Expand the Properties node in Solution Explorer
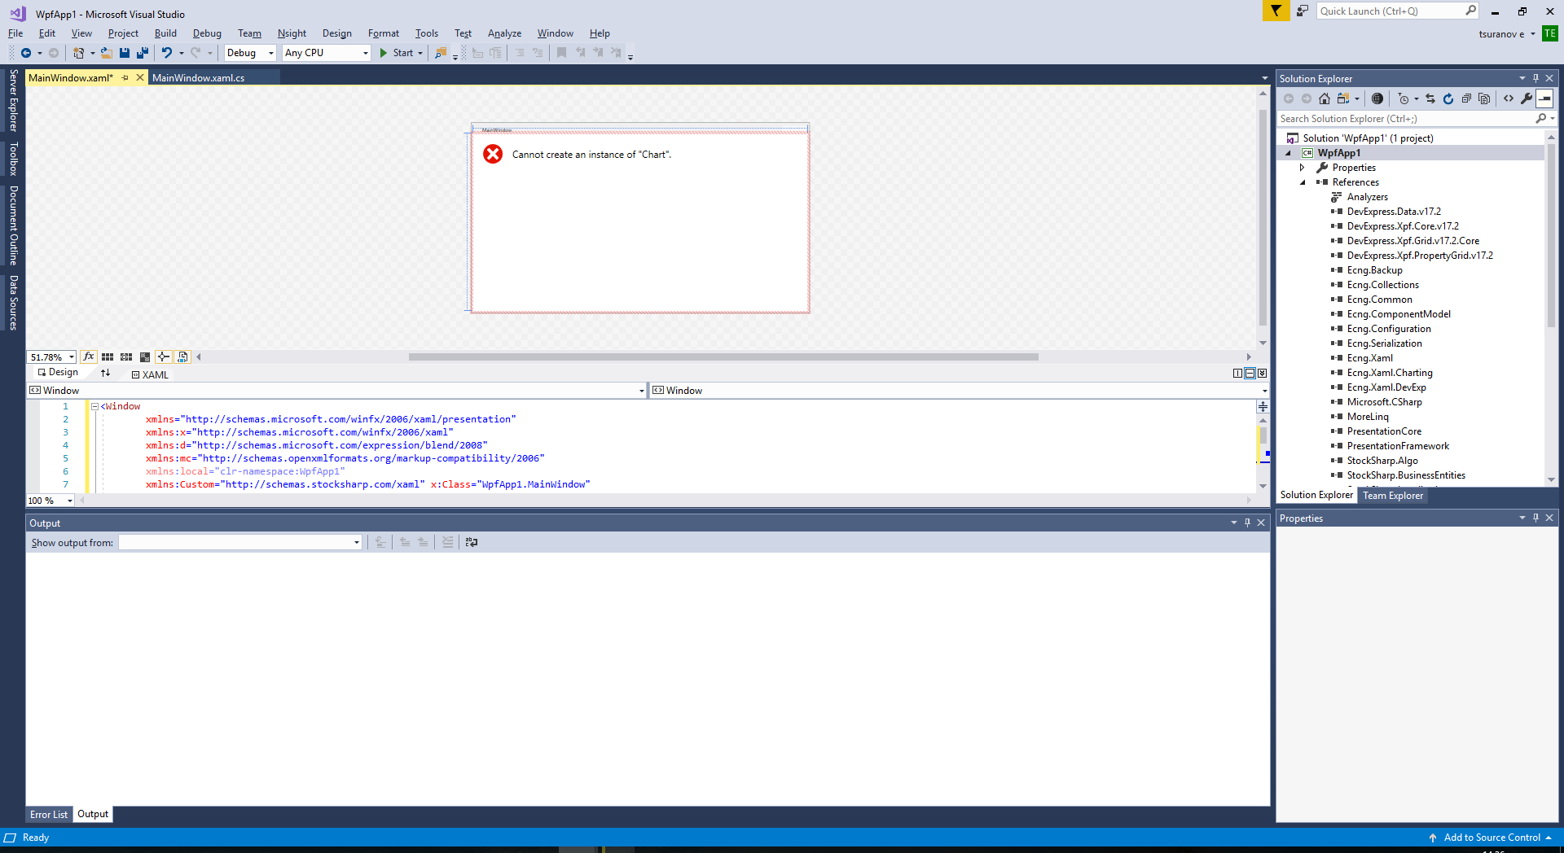Screen dimensions: 1564x853 (1302, 168)
